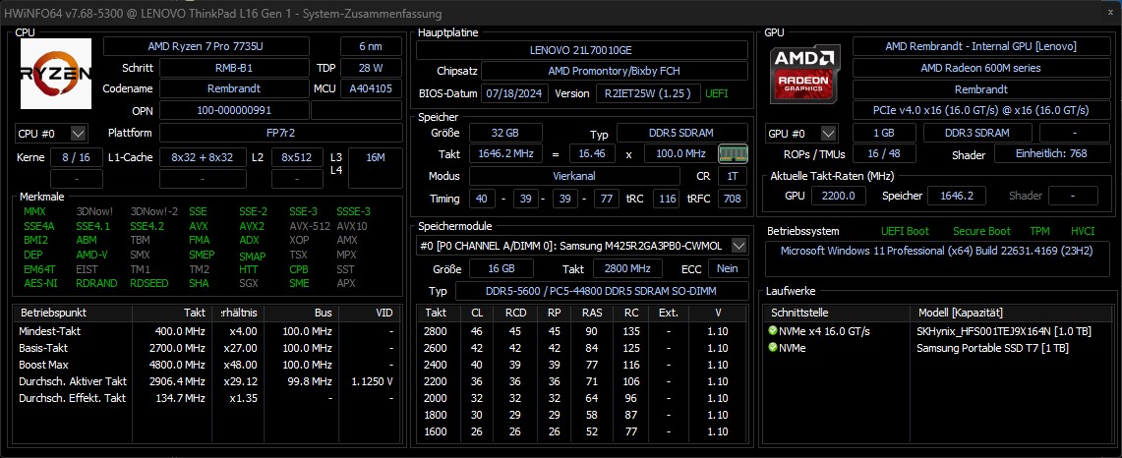Click the ECC value Nein

(728, 268)
